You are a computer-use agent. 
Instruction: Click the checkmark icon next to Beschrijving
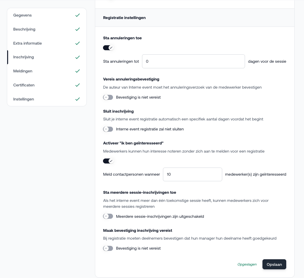click(77, 29)
